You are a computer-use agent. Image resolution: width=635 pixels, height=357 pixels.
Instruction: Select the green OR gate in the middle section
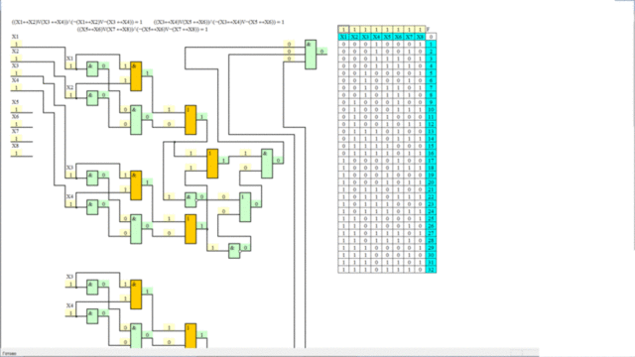[245, 207]
